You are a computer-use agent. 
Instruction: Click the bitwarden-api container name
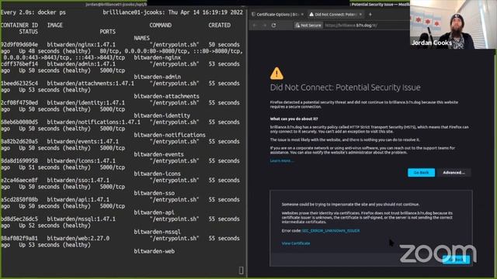click(x=154, y=212)
